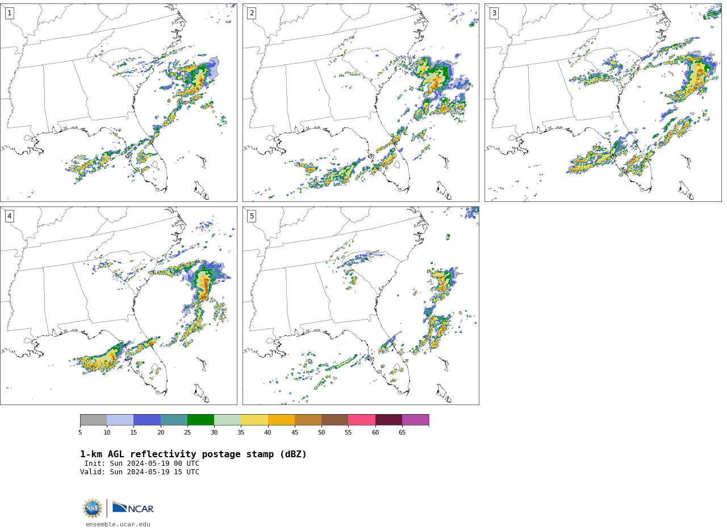Click the colorbar tick label 50

pos(321,433)
